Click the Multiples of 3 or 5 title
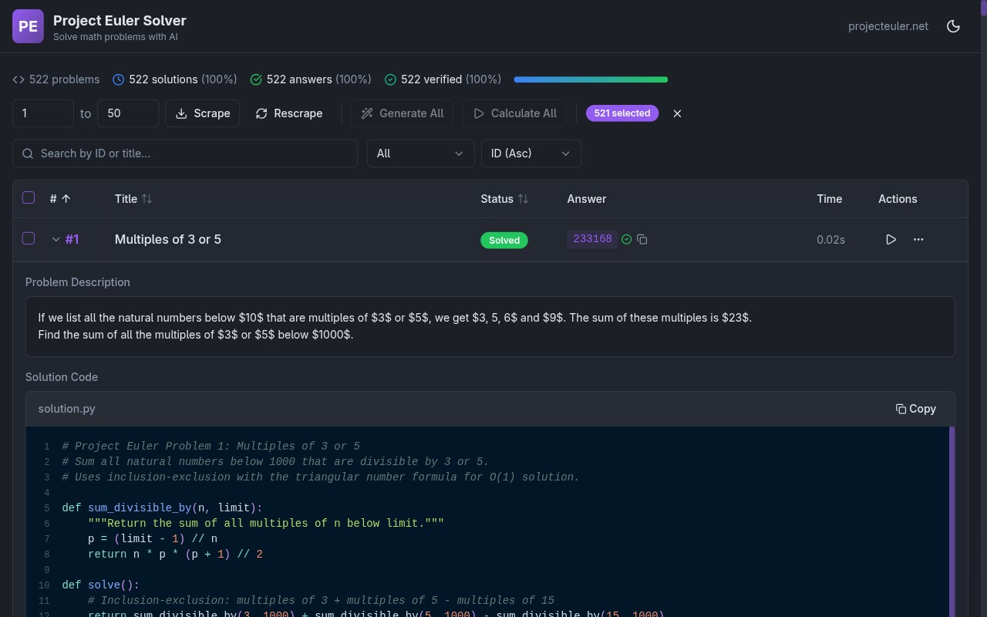Image resolution: width=987 pixels, height=617 pixels. 168,240
